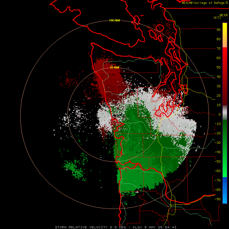Click the 90 knot value on the scale
Screen dimensions: 229x229
pos(219,30)
